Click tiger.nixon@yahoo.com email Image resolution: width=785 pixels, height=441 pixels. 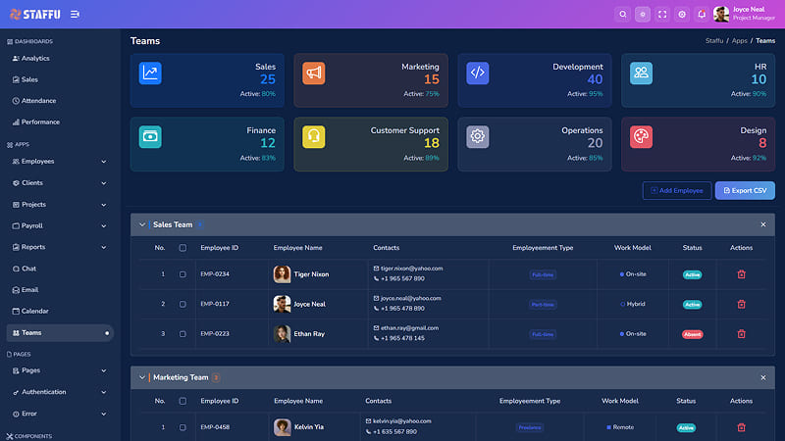pos(411,269)
